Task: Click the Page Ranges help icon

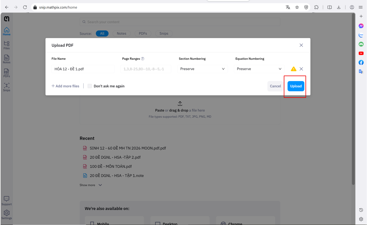Action: tap(142, 59)
